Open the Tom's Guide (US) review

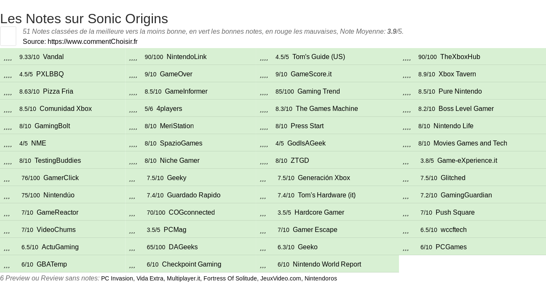(x=318, y=57)
